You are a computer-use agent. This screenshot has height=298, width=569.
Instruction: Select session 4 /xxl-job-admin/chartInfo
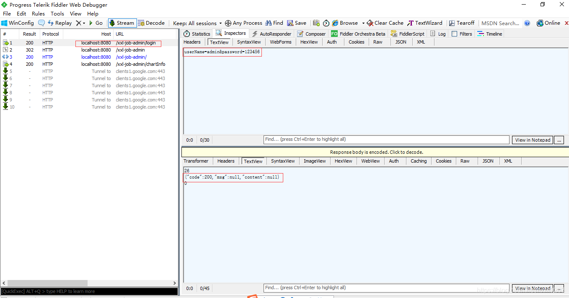click(89, 64)
